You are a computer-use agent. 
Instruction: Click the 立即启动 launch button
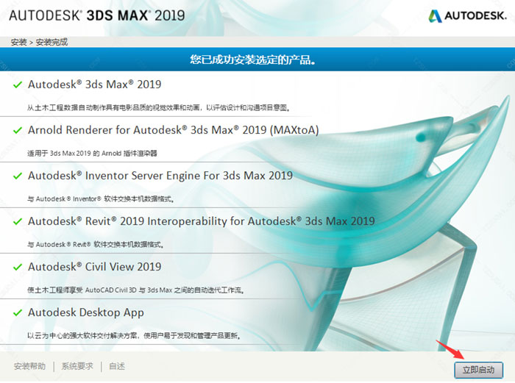tap(478, 370)
